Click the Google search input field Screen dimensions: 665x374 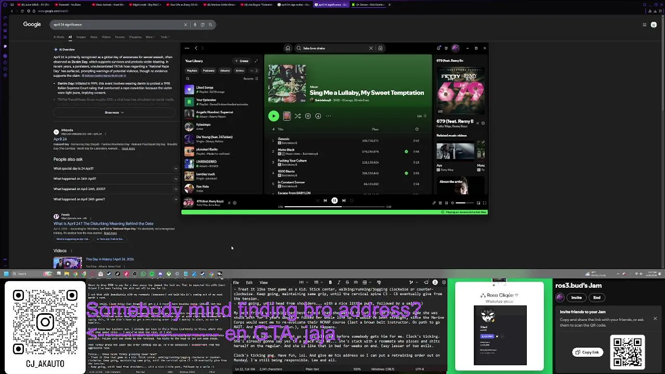pyautogui.click(x=118, y=24)
